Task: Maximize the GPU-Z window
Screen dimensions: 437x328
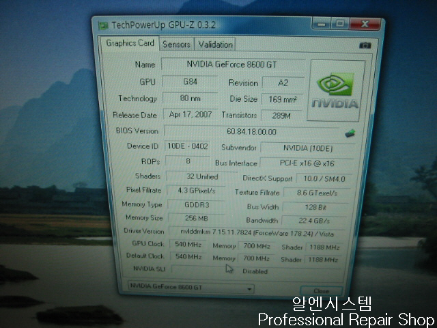Action: click(x=340, y=24)
